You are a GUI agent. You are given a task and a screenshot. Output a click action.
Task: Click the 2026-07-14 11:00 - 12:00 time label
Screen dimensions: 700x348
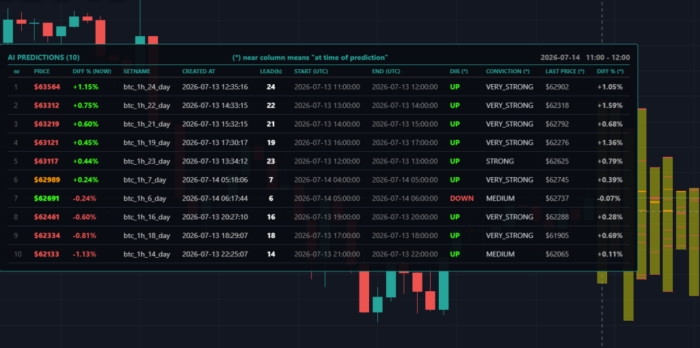(585, 57)
